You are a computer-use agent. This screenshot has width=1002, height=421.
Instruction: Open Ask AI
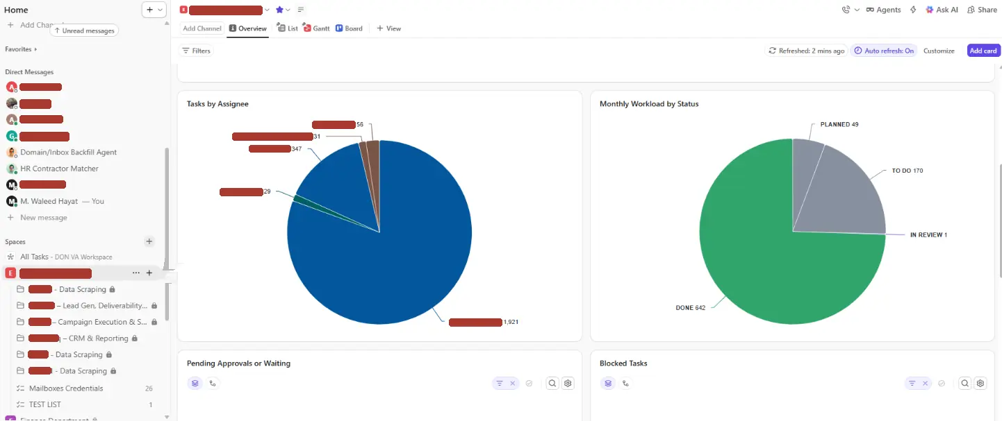point(942,10)
